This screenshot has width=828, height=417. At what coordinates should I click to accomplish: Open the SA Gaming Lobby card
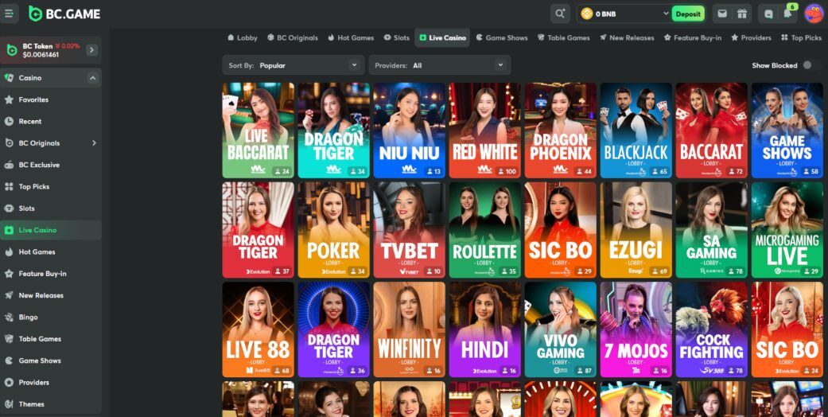[x=711, y=230]
